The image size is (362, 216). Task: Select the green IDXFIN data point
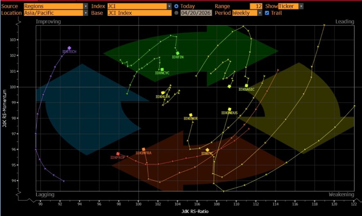point(177,53)
